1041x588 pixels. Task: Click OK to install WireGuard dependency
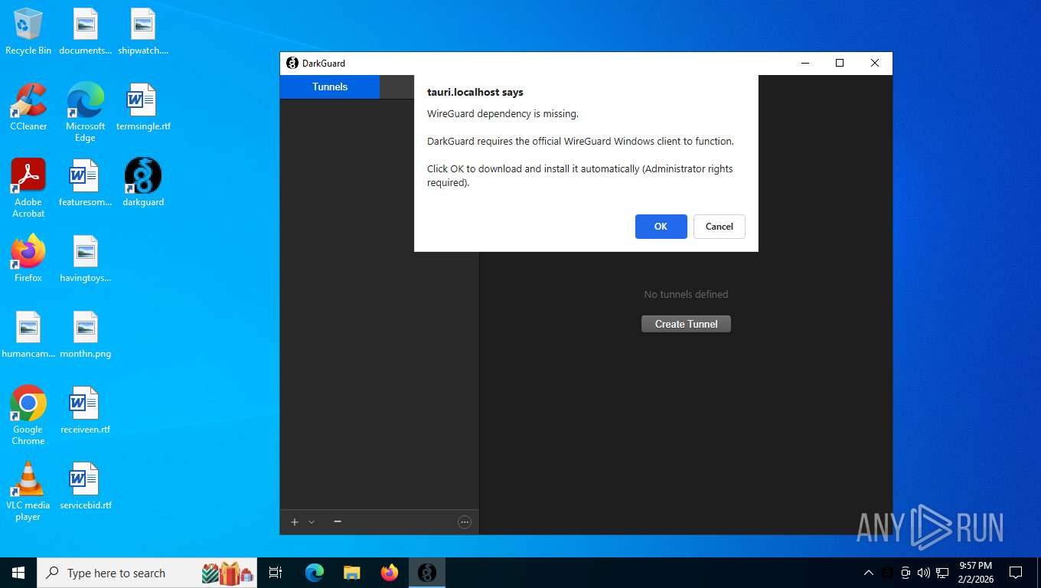click(x=661, y=227)
